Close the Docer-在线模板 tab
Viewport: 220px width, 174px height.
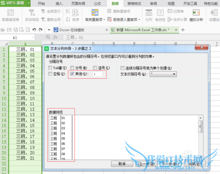pyautogui.click(x=106, y=30)
